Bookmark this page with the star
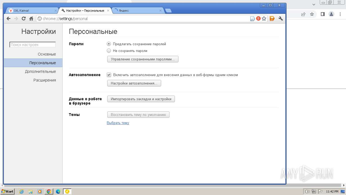346x195 pixels. click(264, 19)
